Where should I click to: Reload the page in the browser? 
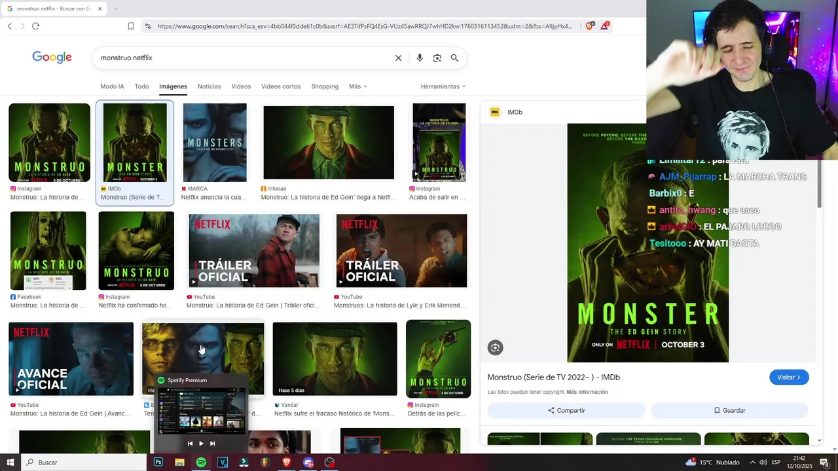click(x=35, y=26)
